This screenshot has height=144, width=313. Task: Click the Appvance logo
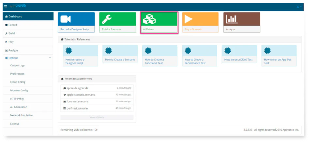click(18, 6)
